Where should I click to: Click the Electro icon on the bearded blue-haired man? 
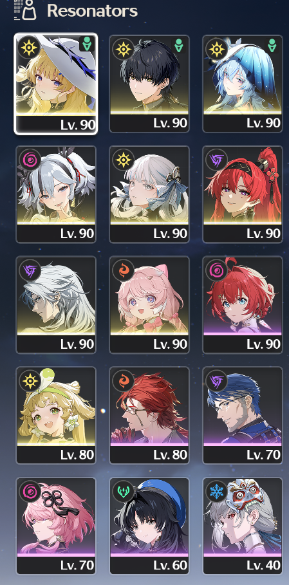[217, 380]
